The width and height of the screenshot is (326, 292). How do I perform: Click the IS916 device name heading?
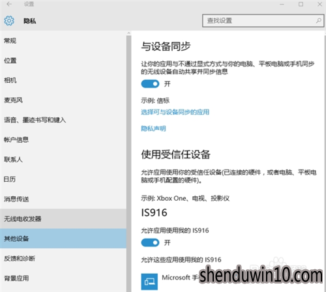click(154, 212)
